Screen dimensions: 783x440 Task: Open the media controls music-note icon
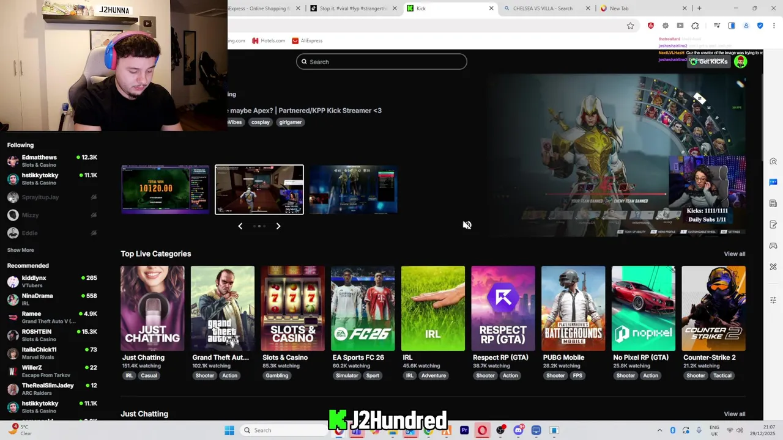716,26
